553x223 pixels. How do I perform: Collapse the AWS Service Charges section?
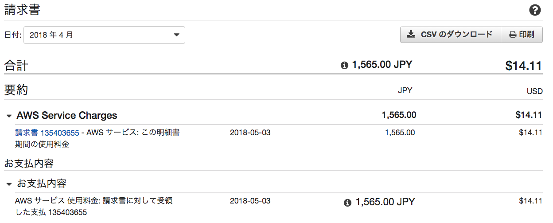[x=9, y=116]
